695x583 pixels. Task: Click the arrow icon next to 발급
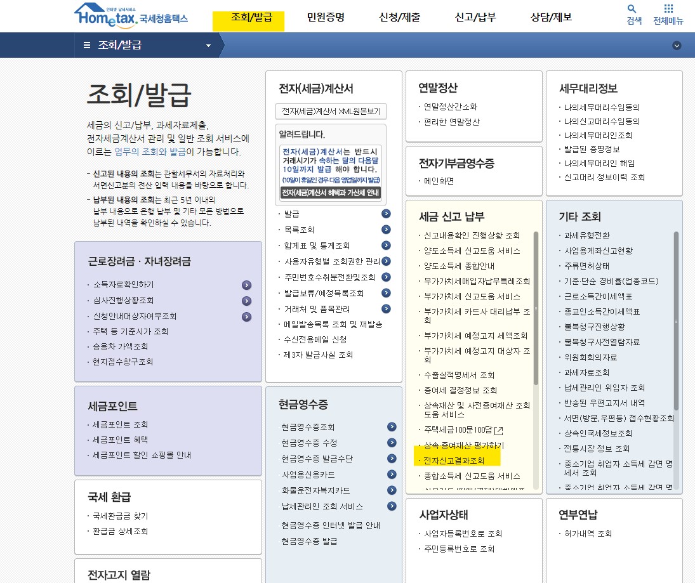pos(386,214)
